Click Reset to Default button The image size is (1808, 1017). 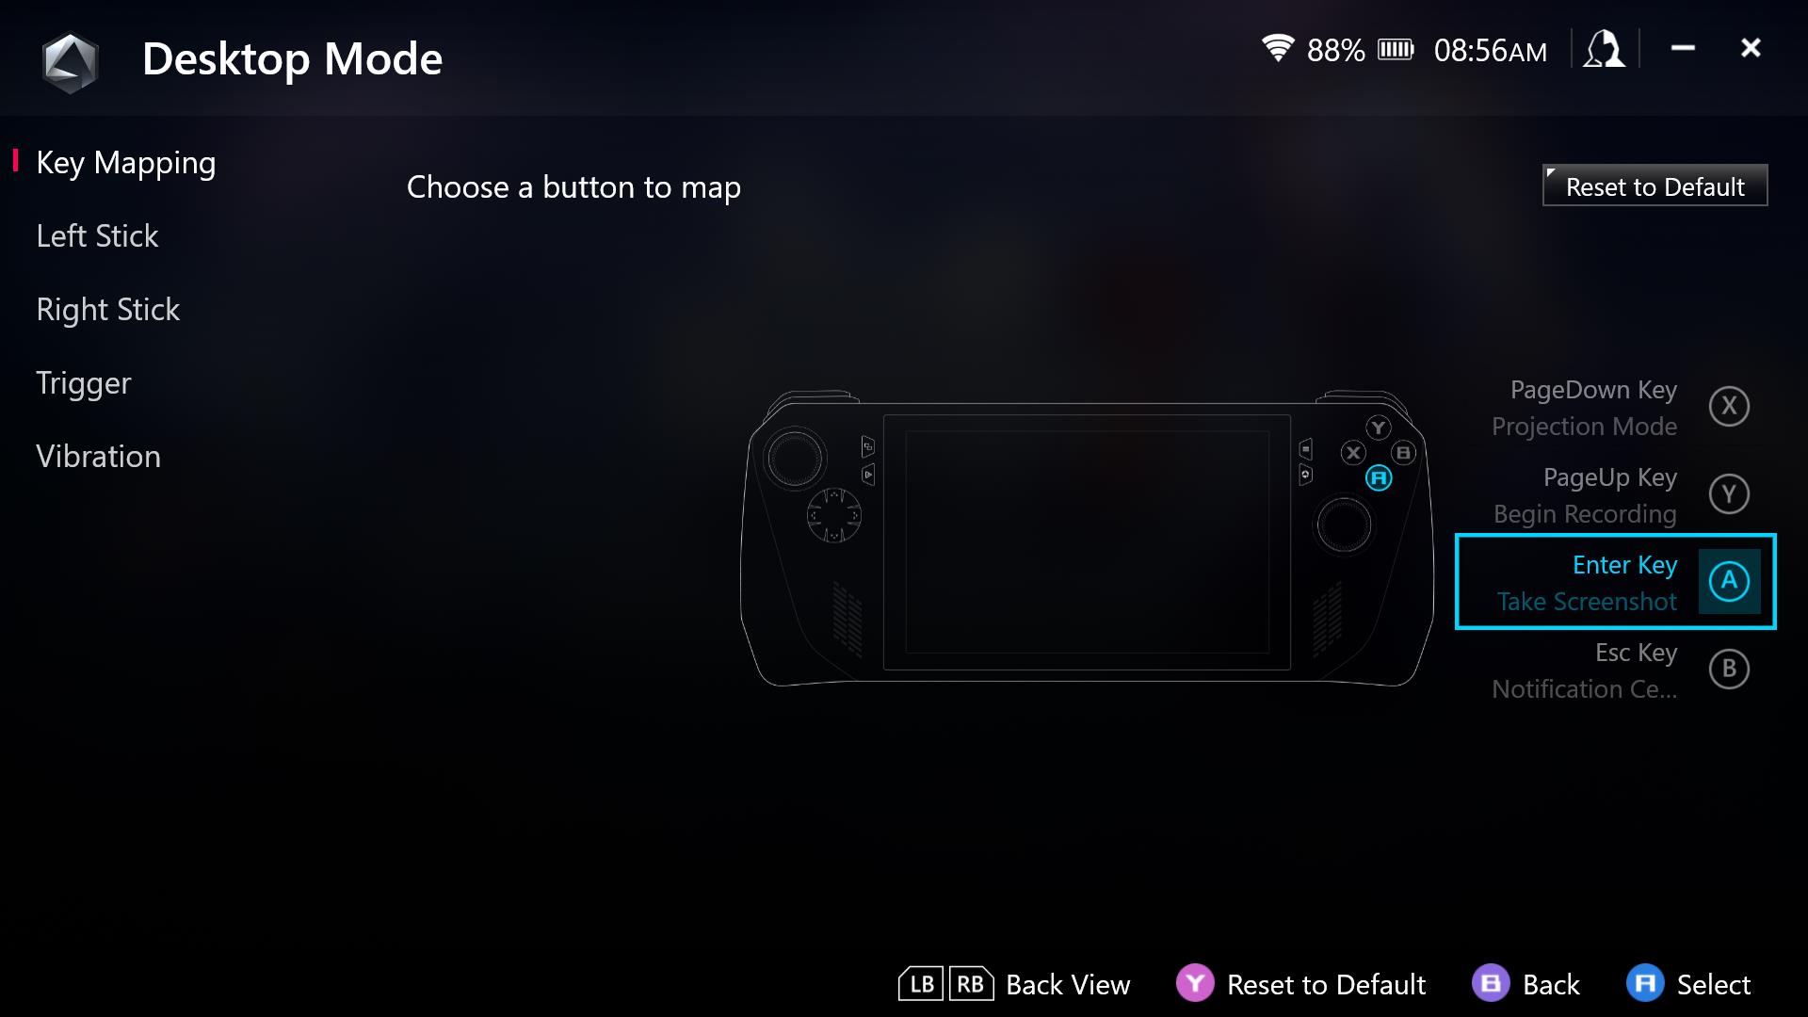(1655, 186)
